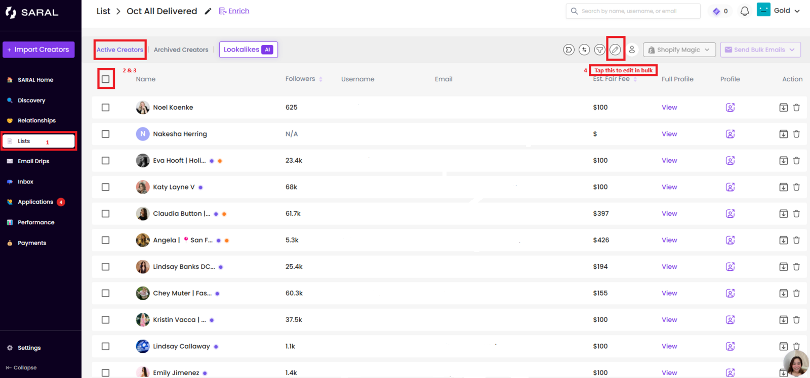The image size is (810, 378).
Task: Click the Enrich link
Action: point(234,11)
